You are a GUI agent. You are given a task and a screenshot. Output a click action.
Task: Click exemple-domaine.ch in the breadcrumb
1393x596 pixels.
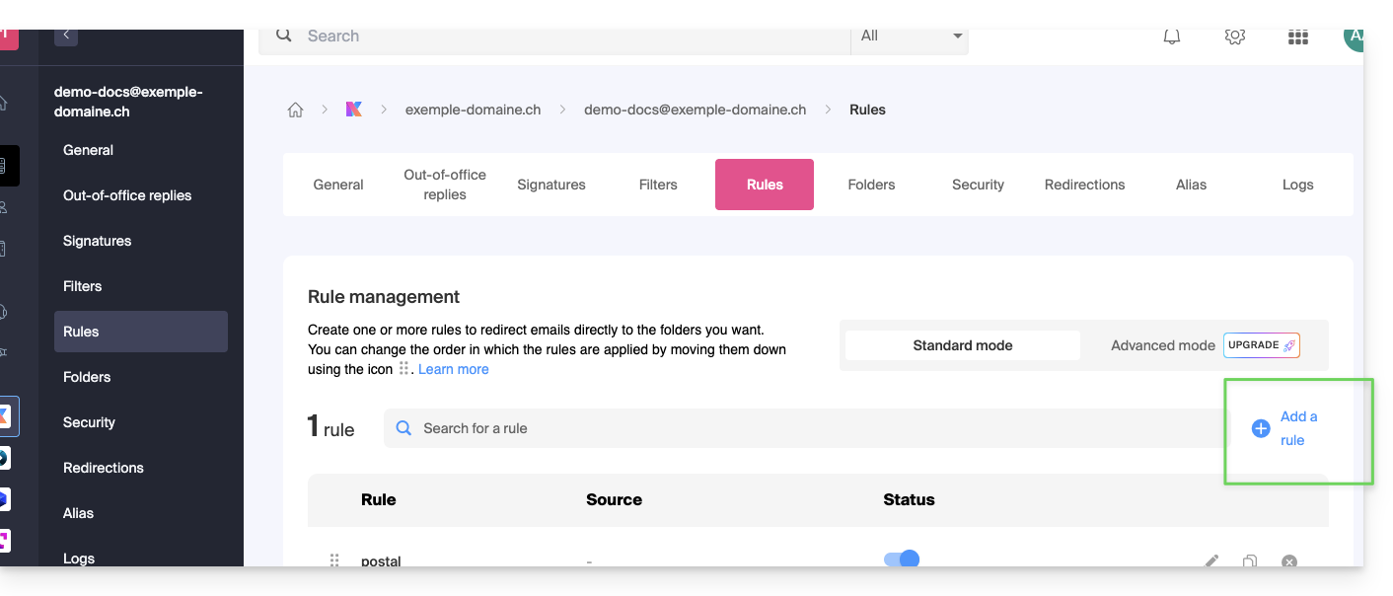coord(473,110)
